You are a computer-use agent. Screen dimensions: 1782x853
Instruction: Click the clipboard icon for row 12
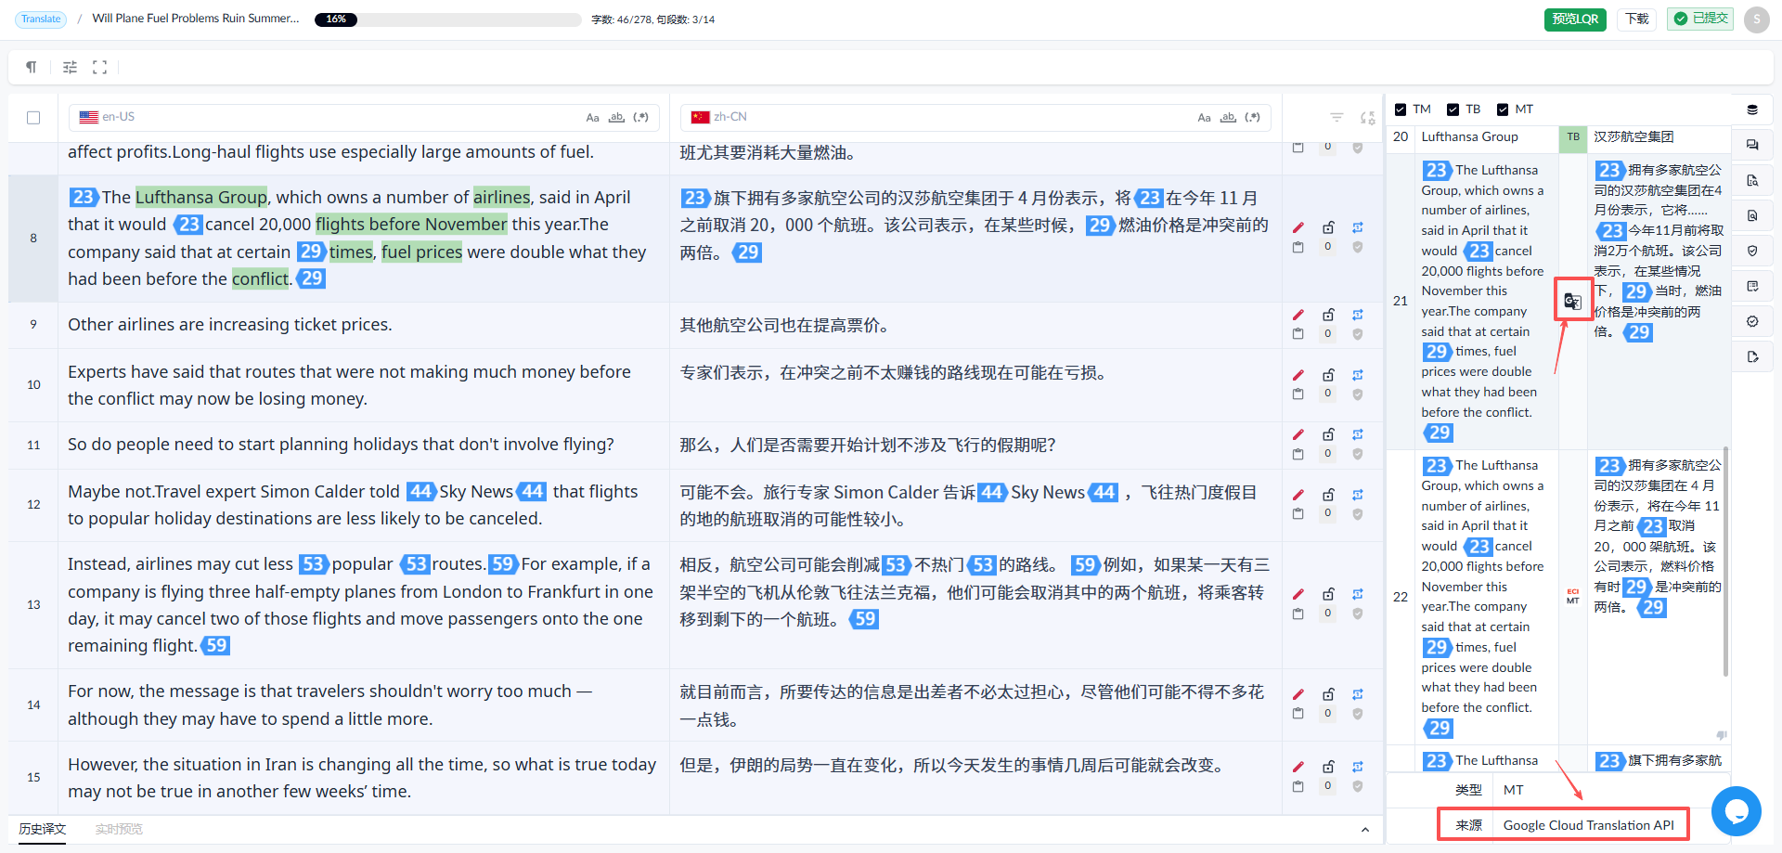(x=1298, y=513)
